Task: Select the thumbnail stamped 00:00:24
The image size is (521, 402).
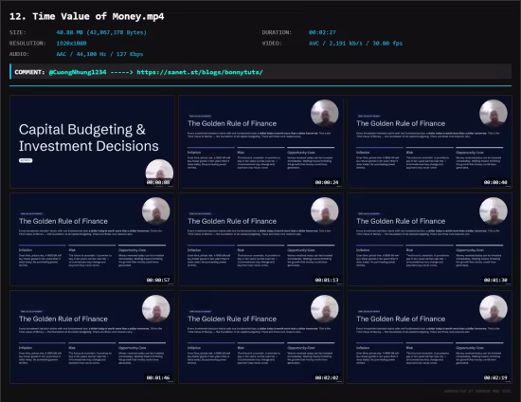Action: click(x=260, y=141)
